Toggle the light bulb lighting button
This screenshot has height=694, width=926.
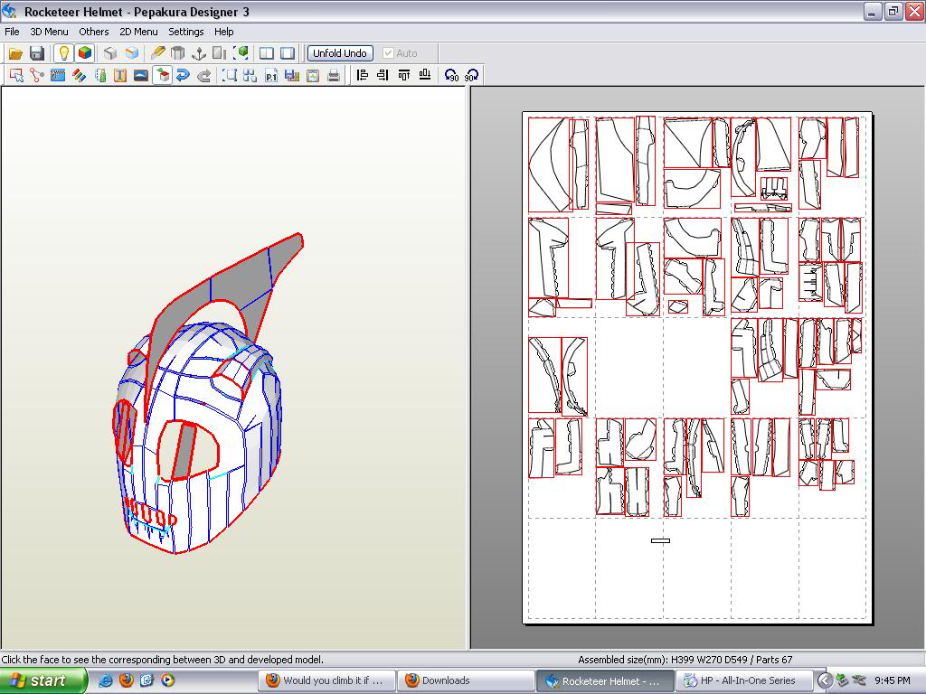63,53
